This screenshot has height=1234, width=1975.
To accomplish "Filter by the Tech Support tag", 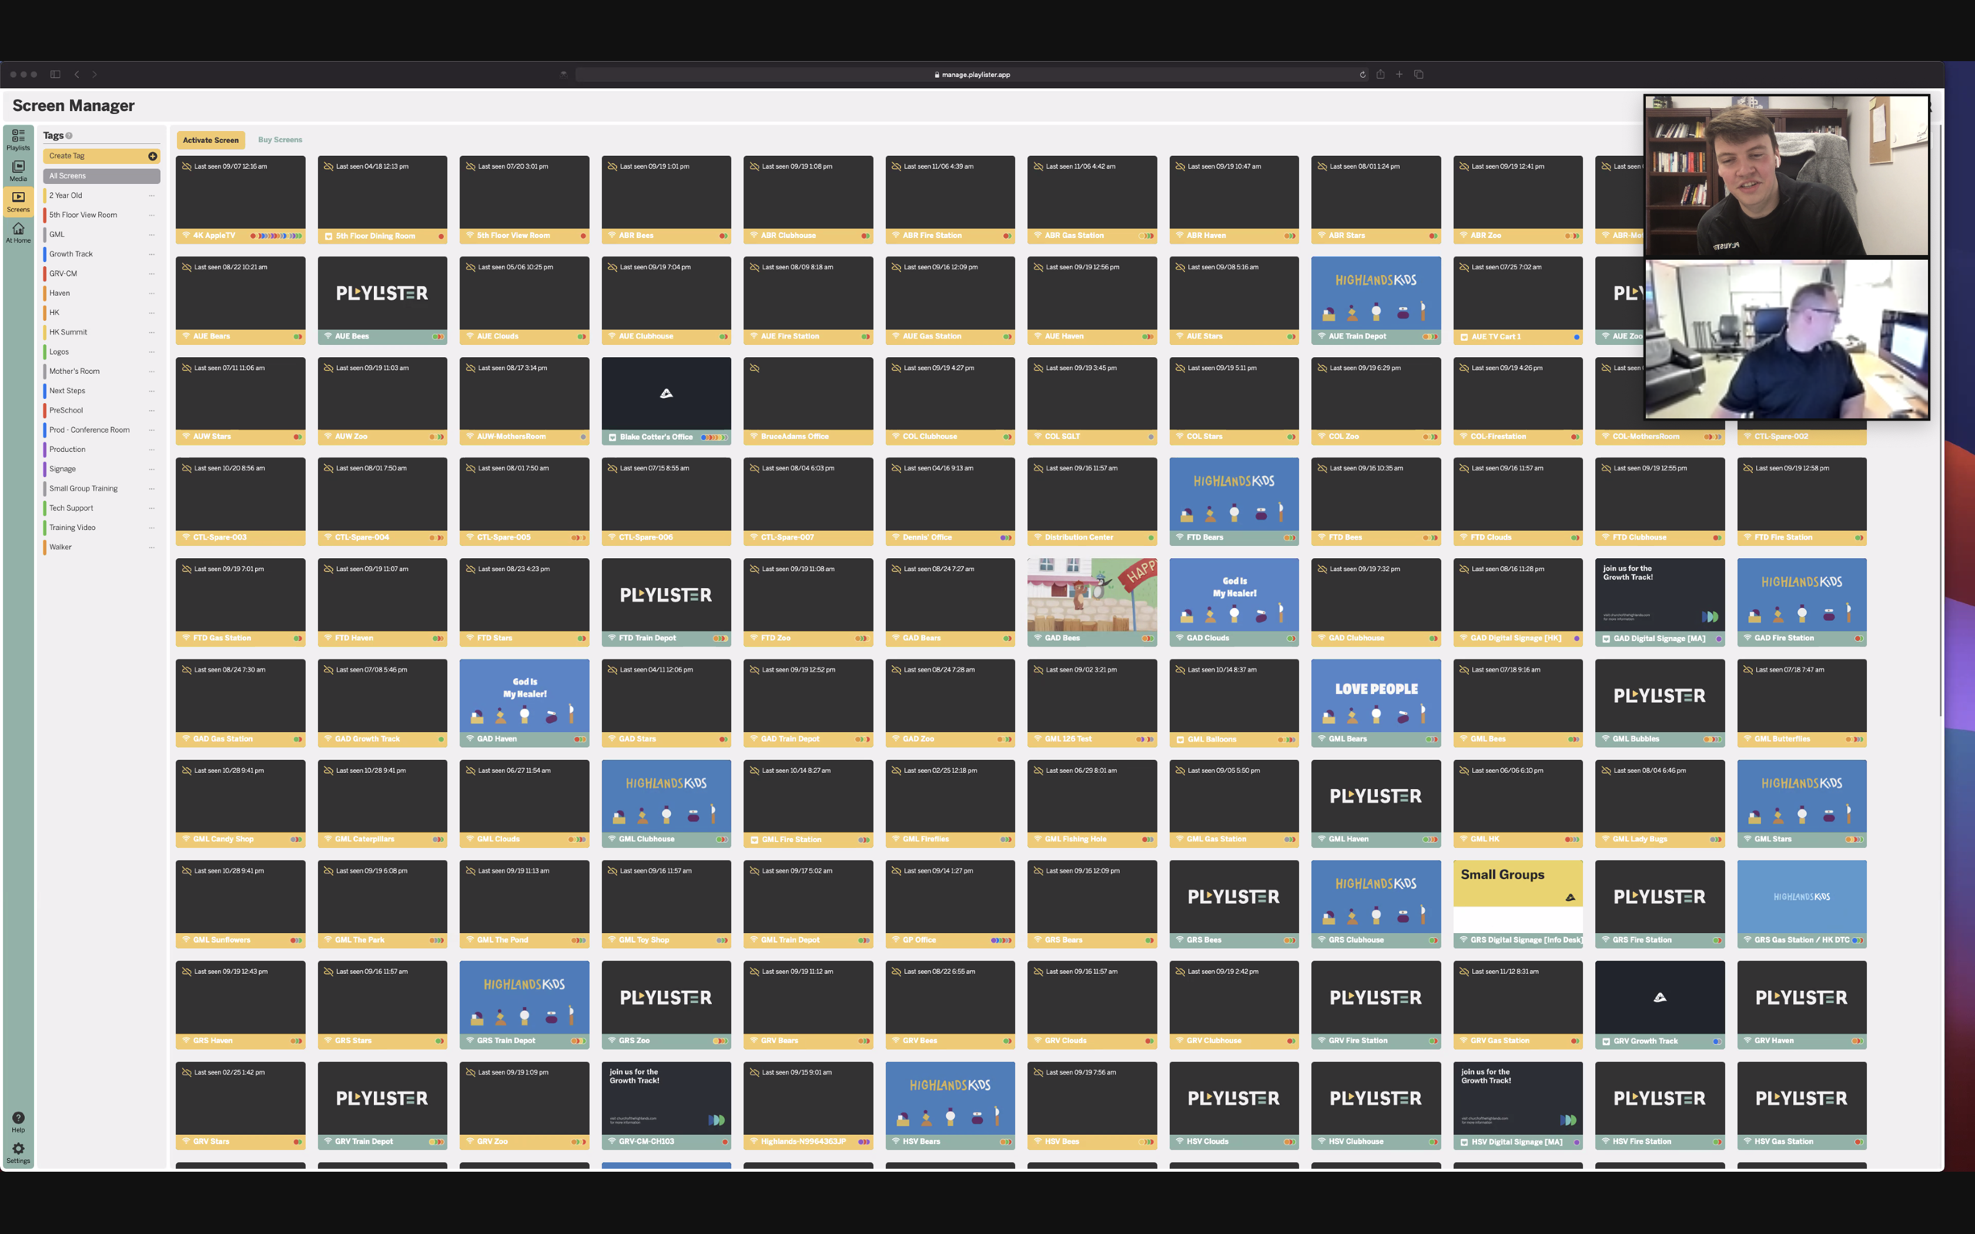I will pos(71,508).
